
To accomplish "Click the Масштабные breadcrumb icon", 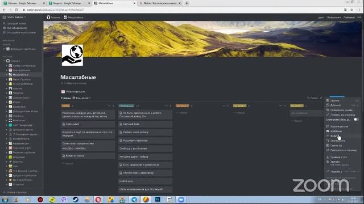I will 65,17.
